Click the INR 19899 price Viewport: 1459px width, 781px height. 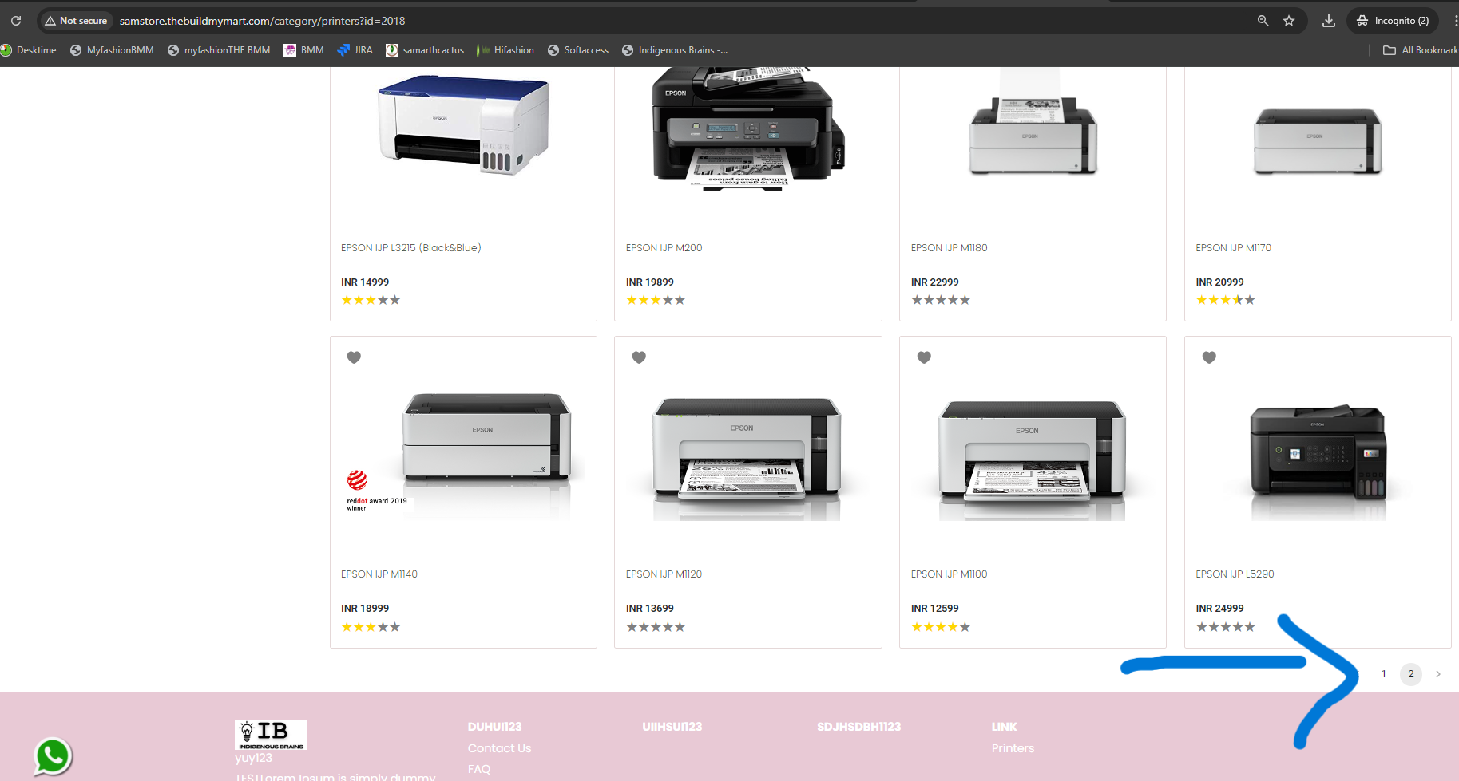click(x=650, y=282)
